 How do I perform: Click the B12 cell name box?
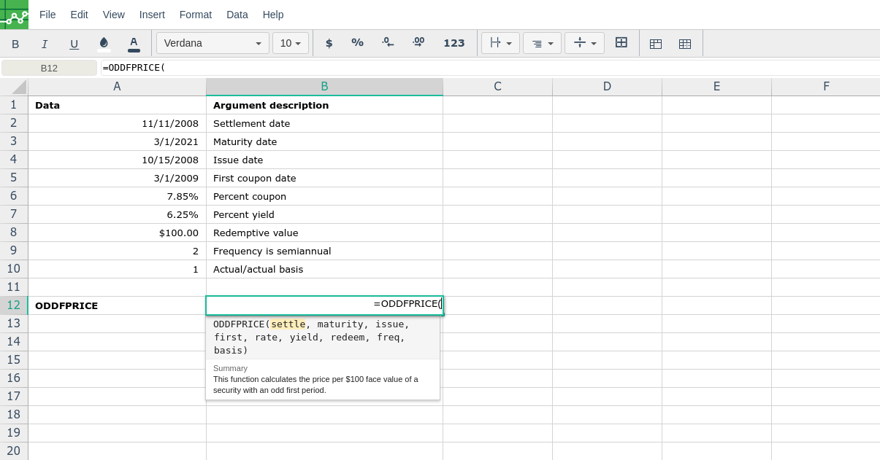(x=49, y=68)
